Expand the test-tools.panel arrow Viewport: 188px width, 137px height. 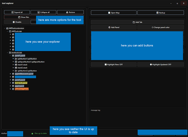pos(10,83)
